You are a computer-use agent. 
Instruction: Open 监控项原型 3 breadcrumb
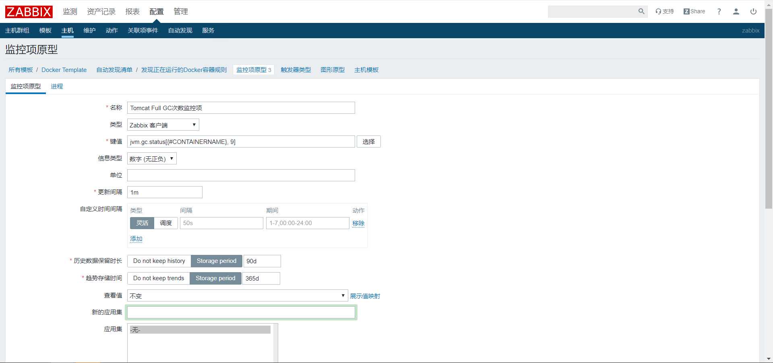click(254, 70)
